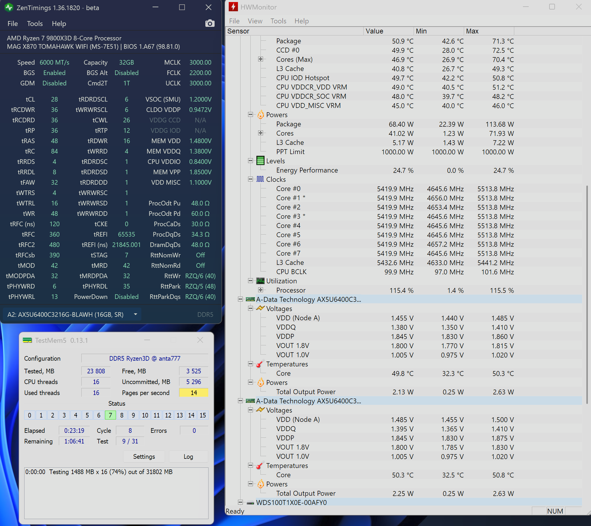Click the first A-Data memory module icon
This screenshot has width=591, height=526.
click(250, 299)
